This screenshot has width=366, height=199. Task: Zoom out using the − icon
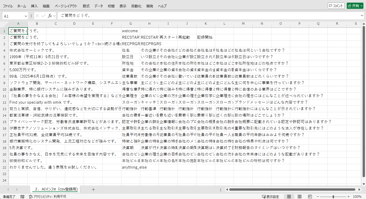click(x=317, y=197)
